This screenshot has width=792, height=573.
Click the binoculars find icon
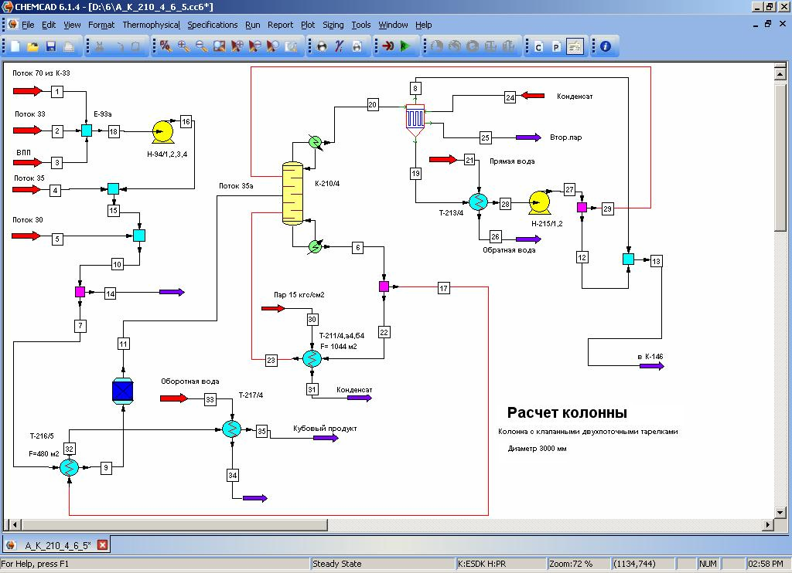[x=321, y=46]
